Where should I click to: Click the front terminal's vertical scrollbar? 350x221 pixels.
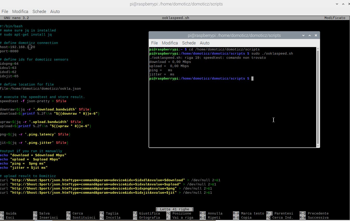point(318,97)
